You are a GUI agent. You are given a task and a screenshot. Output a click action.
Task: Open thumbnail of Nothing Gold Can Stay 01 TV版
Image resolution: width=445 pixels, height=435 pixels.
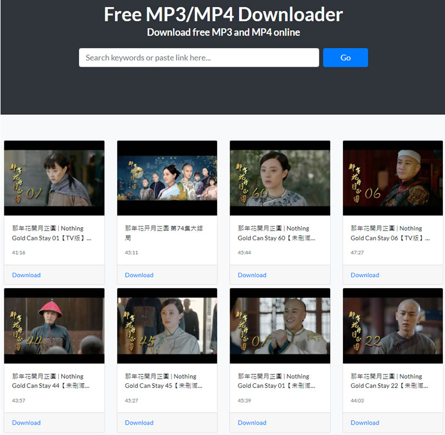54,178
